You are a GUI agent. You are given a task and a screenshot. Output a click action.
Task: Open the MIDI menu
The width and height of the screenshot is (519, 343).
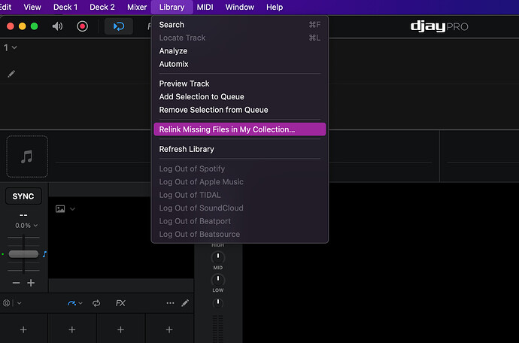[x=205, y=7]
